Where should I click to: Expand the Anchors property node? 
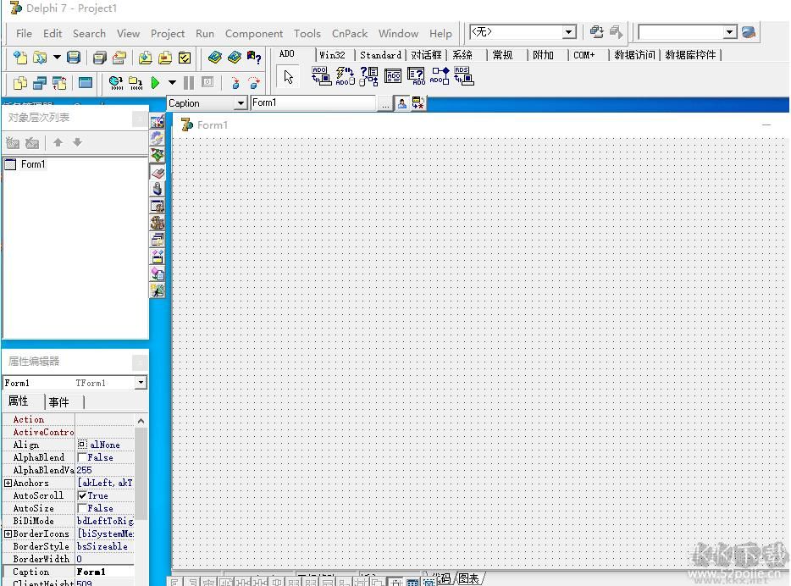tap(8, 483)
